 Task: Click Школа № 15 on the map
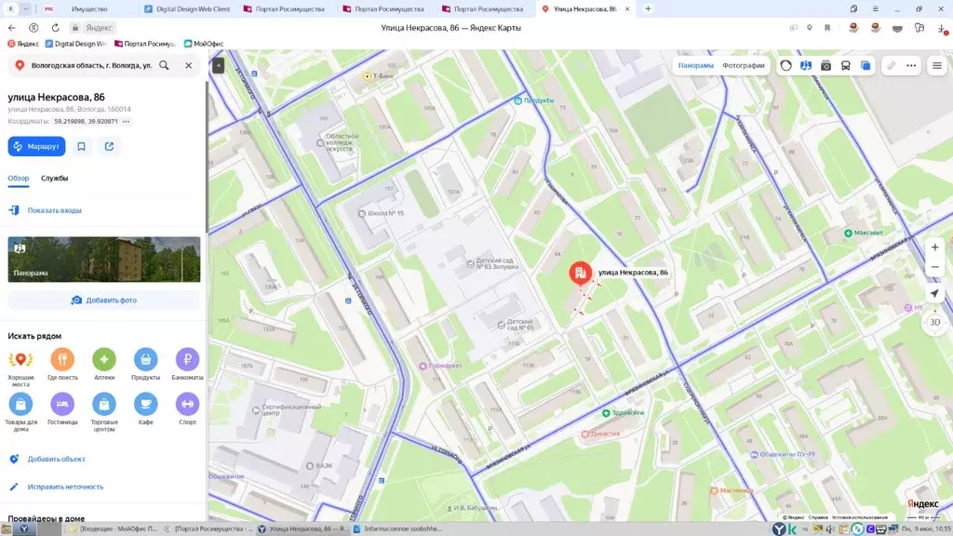(x=381, y=213)
